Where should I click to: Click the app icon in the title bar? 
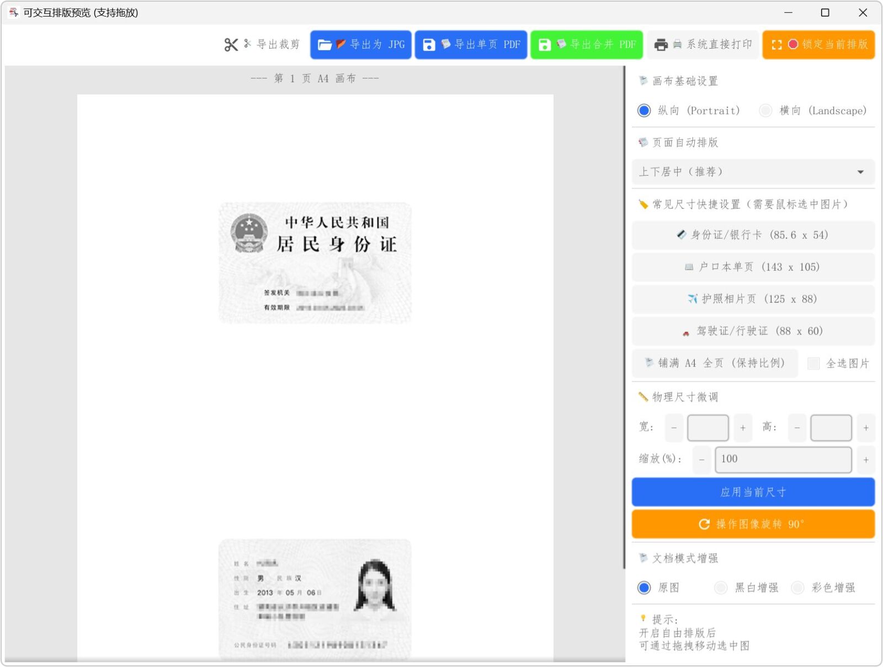tap(13, 12)
